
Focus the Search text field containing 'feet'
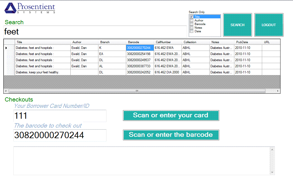pyautogui.click(x=95, y=32)
